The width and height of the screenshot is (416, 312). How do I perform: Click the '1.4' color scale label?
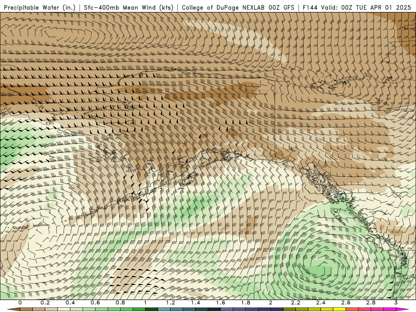point(196,303)
